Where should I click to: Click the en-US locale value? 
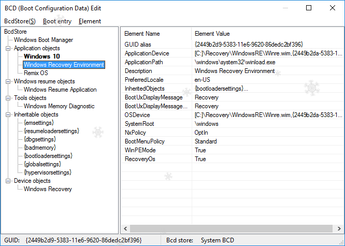pyautogui.click(x=202, y=80)
